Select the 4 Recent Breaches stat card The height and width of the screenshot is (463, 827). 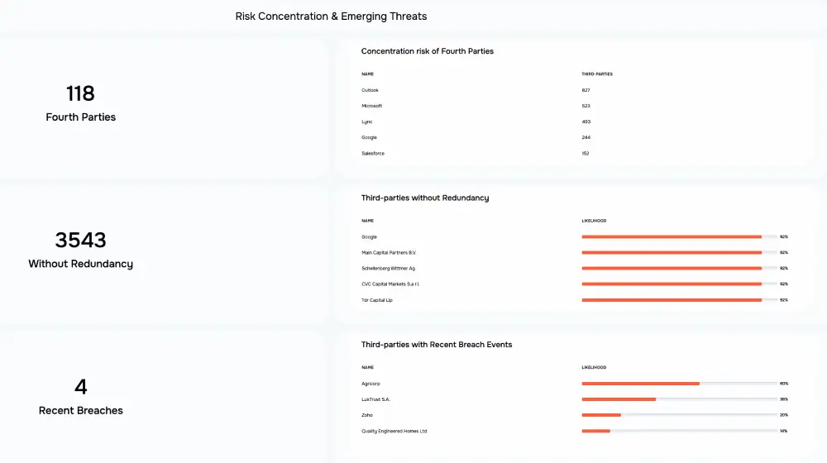(x=81, y=396)
